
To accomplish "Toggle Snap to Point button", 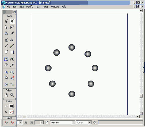I will [x=6, y=123].
